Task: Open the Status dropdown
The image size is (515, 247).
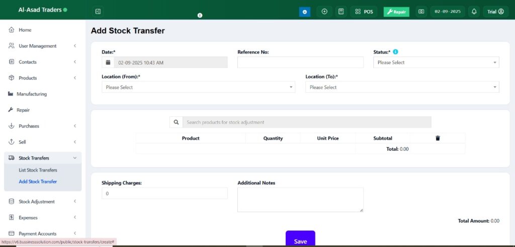Action: pos(436,63)
